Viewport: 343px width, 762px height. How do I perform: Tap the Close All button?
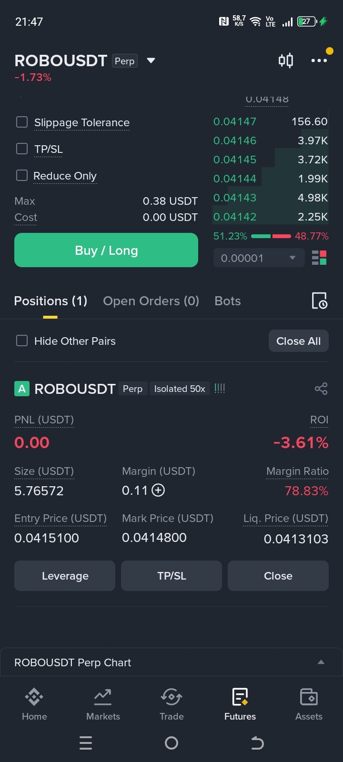pos(299,341)
